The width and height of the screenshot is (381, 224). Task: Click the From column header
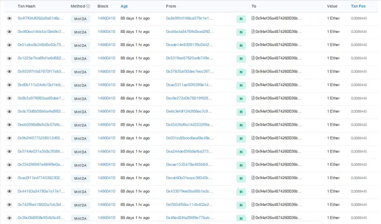pyautogui.click(x=171, y=6)
